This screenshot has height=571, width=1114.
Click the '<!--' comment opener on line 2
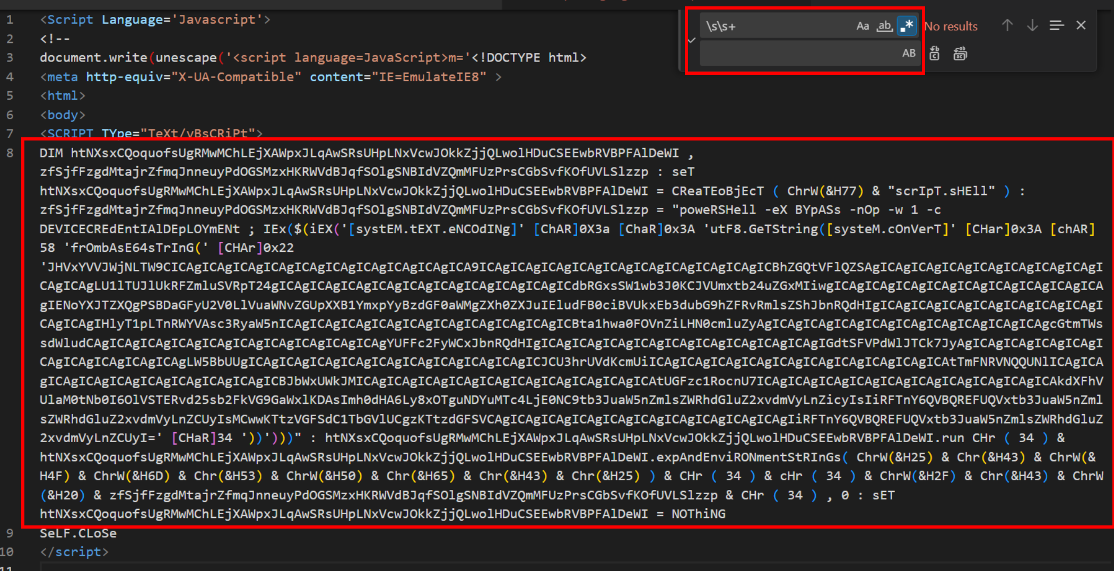55,39
